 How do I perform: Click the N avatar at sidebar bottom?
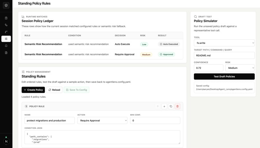tap(6, 142)
